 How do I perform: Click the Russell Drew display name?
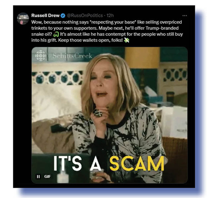45,16
